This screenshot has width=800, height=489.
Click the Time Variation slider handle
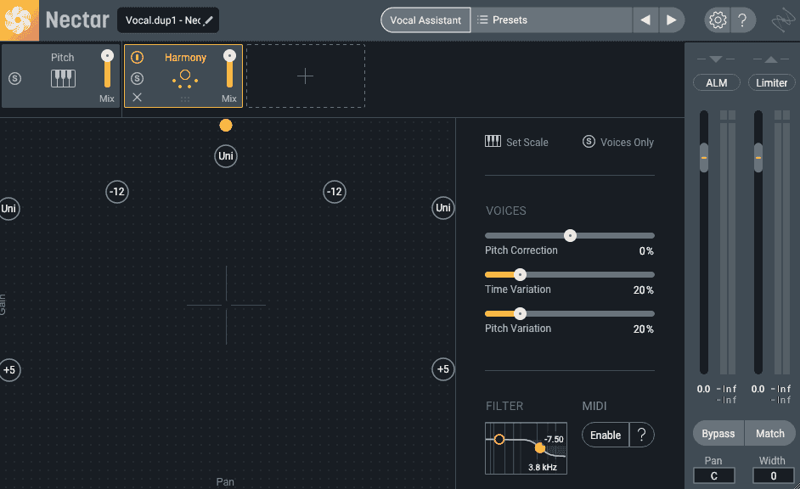(x=520, y=275)
